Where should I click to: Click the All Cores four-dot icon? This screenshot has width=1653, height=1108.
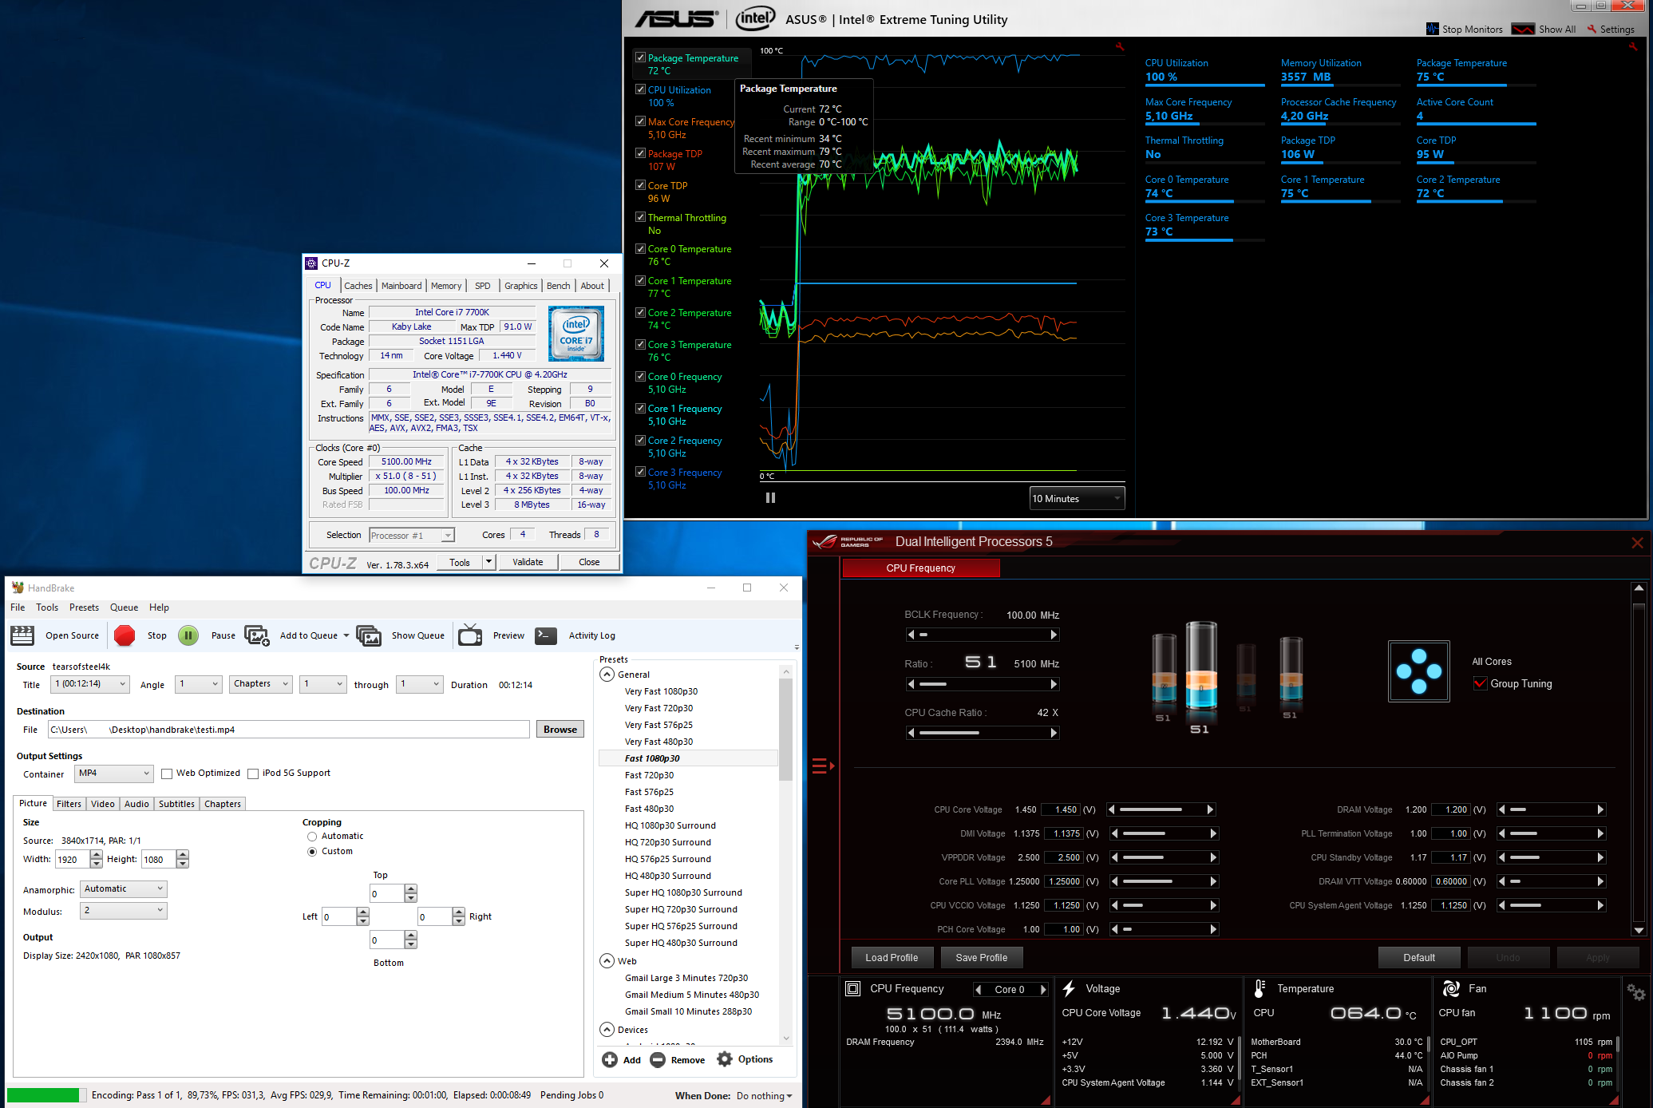pos(1419,671)
